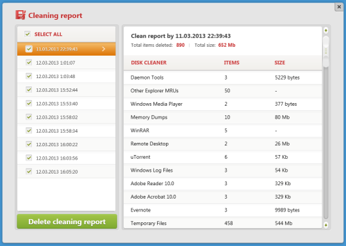Uncheck the 12.03.2013 15:53:40 report checkbox
This screenshot has width=346, height=246.
(x=29, y=103)
